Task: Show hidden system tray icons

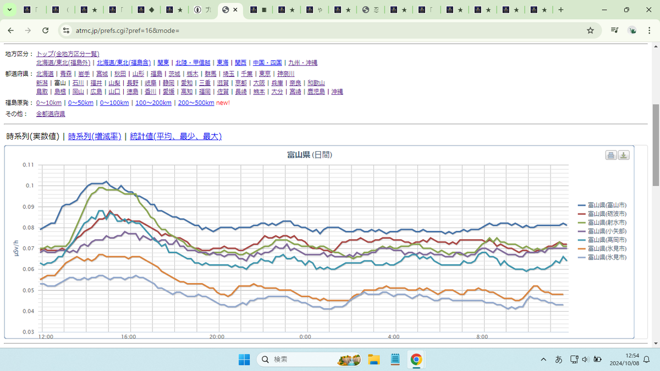Action: click(x=543, y=359)
